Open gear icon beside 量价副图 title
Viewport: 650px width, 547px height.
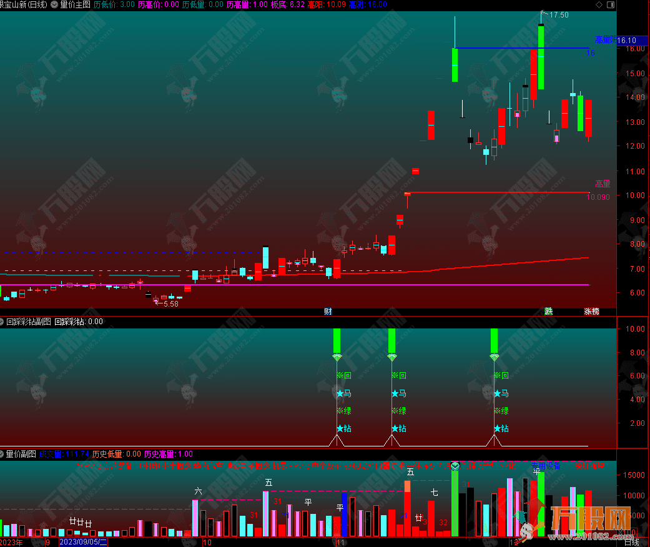click(x=2, y=454)
